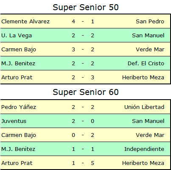Click M.J. Benitez in Super Senior 50 table
The height and width of the screenshot is (170, 171).
(x=18, y=64)
